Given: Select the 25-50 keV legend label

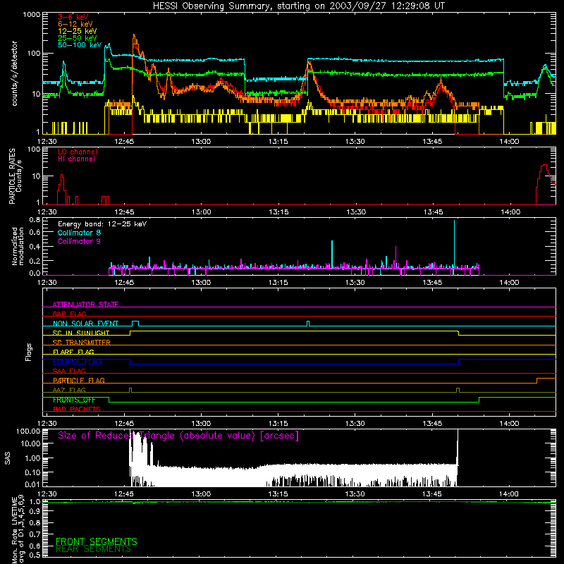Looking at the screenshot, I should click(x=78, y=38).
